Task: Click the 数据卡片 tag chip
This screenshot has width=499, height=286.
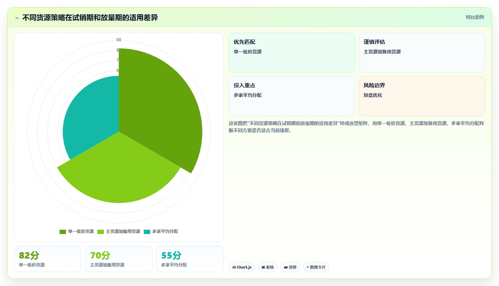Action: 316,267
